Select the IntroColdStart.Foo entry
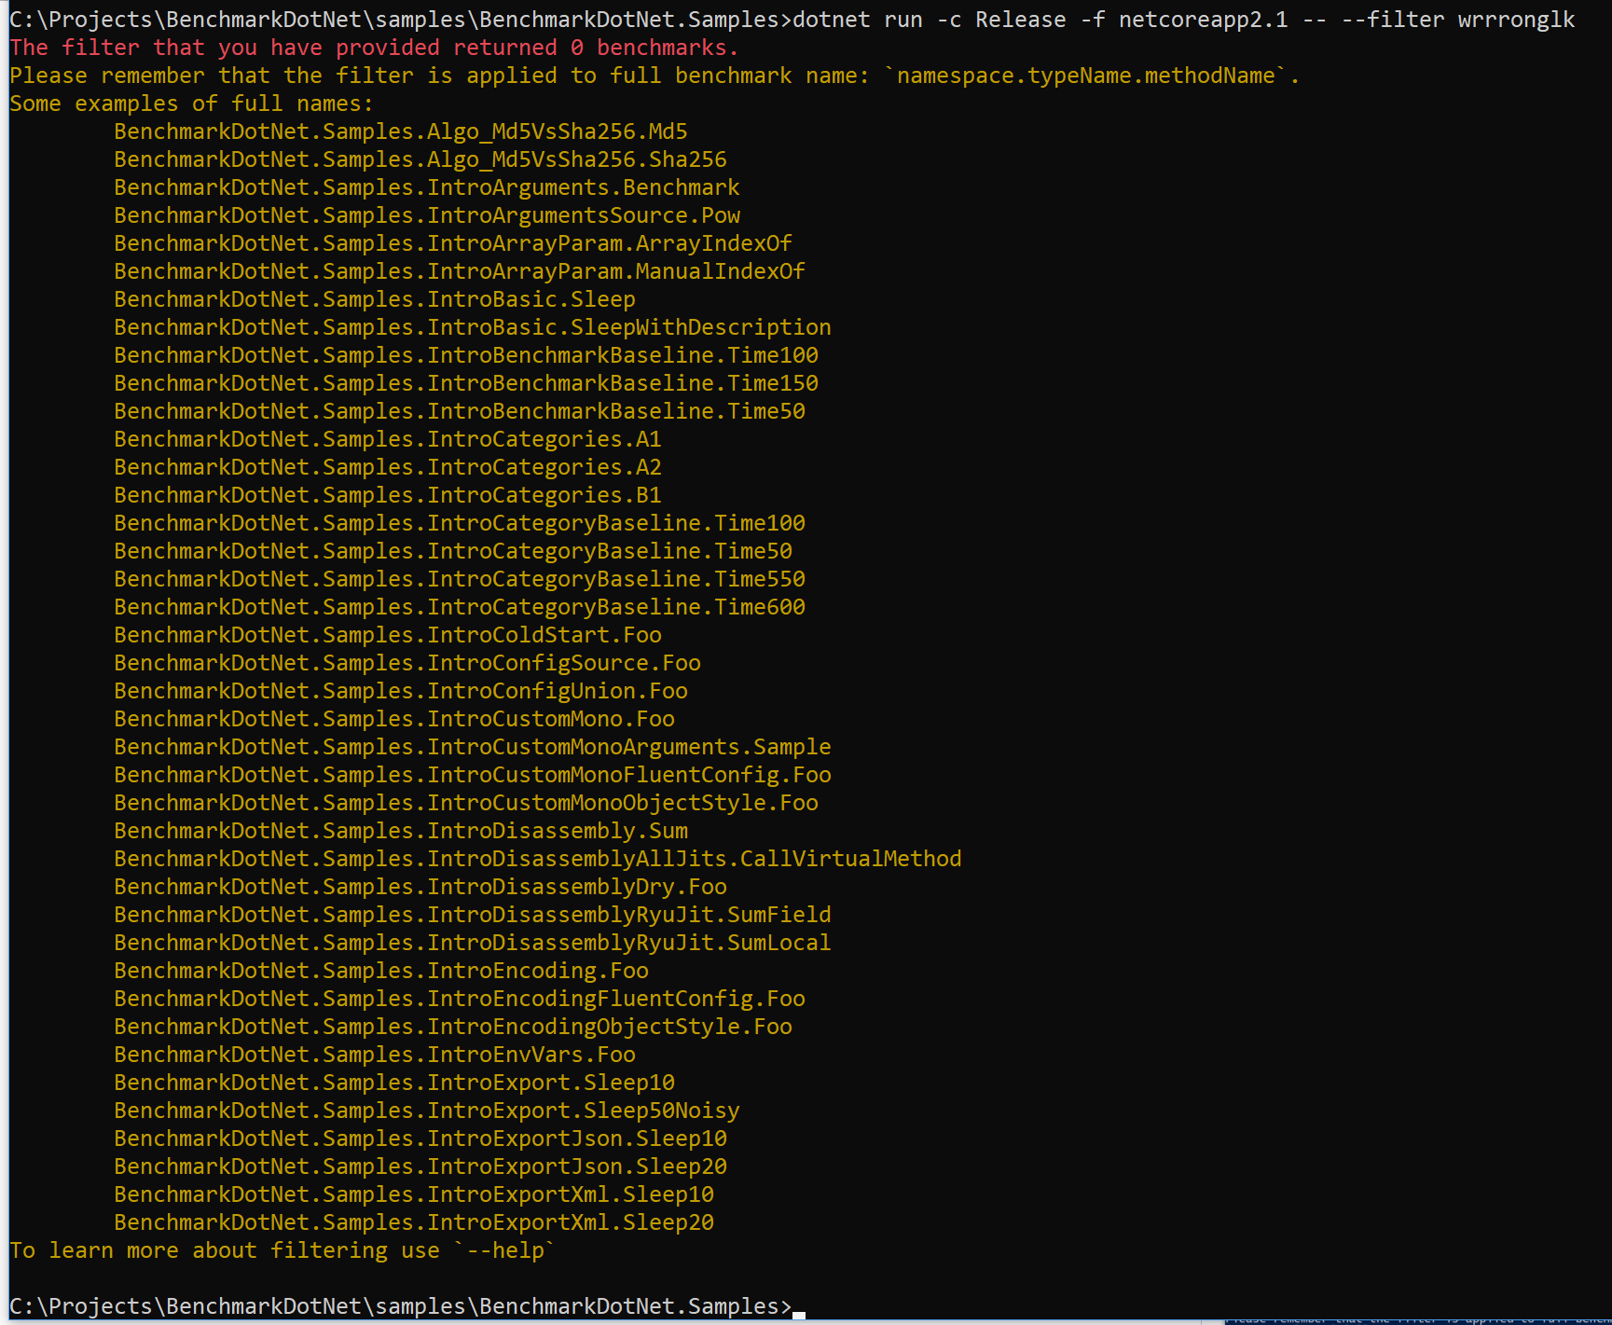 tap(386, 635)
